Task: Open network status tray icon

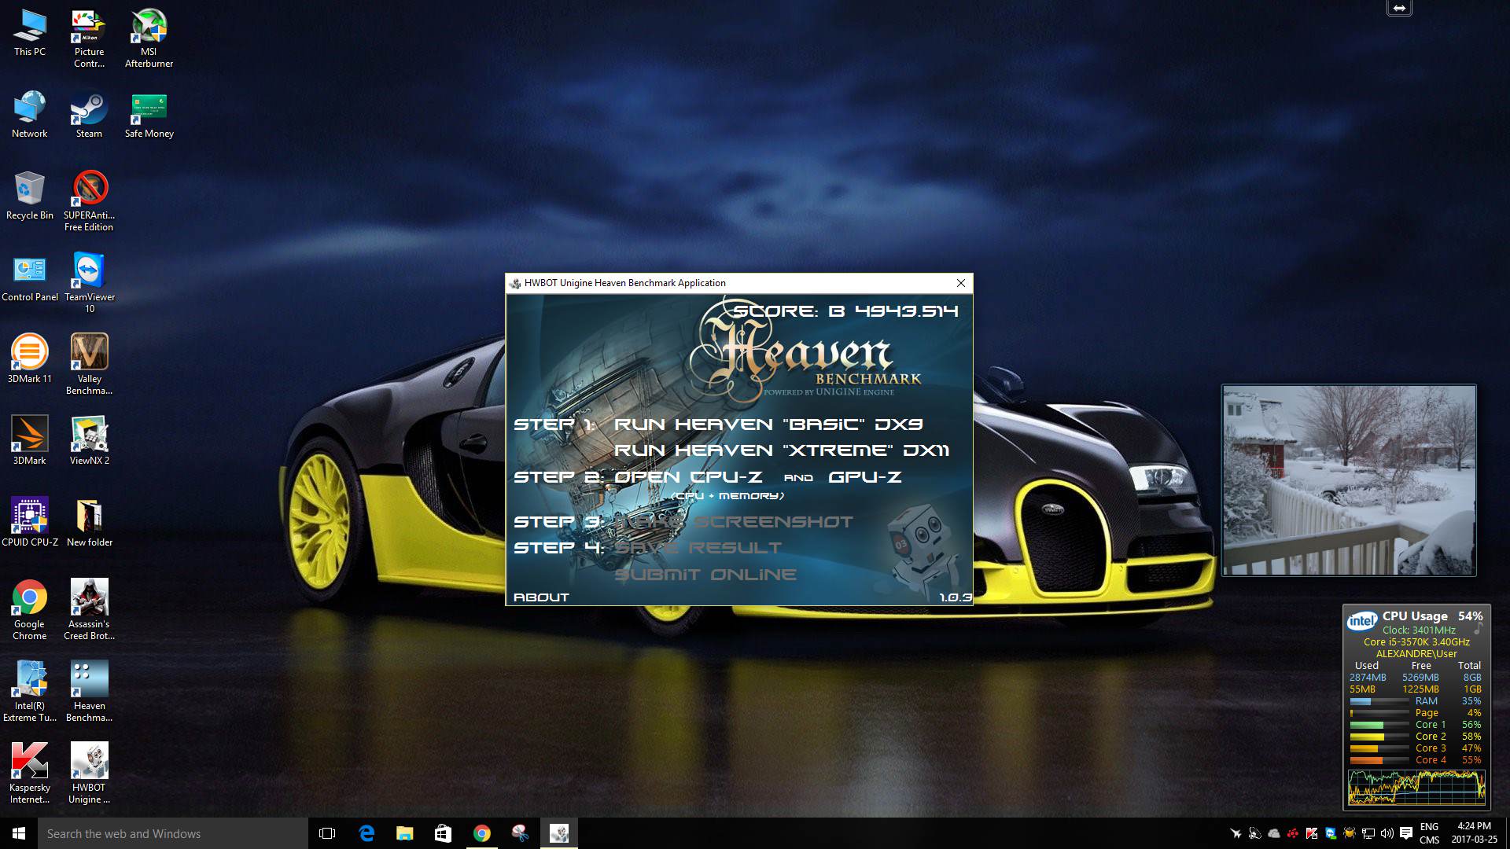Action: (x=1368, y=833)
